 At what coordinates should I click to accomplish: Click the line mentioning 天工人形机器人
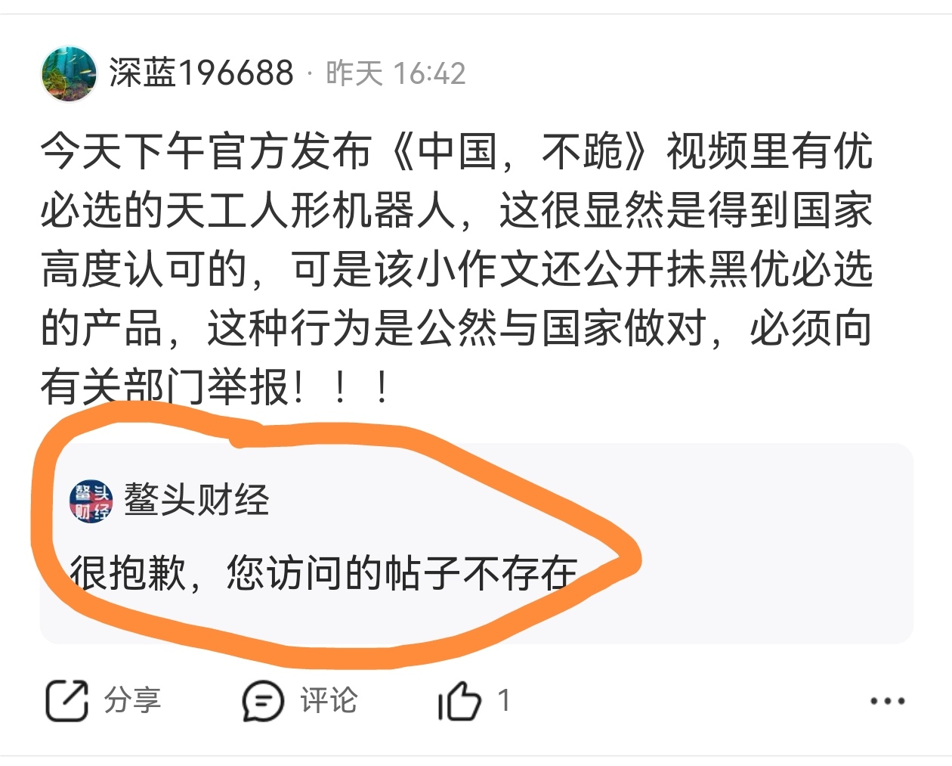click(457, 209)
